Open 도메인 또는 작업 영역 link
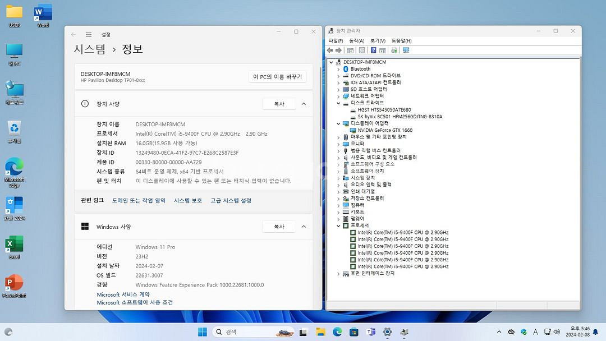 (139, 200)
